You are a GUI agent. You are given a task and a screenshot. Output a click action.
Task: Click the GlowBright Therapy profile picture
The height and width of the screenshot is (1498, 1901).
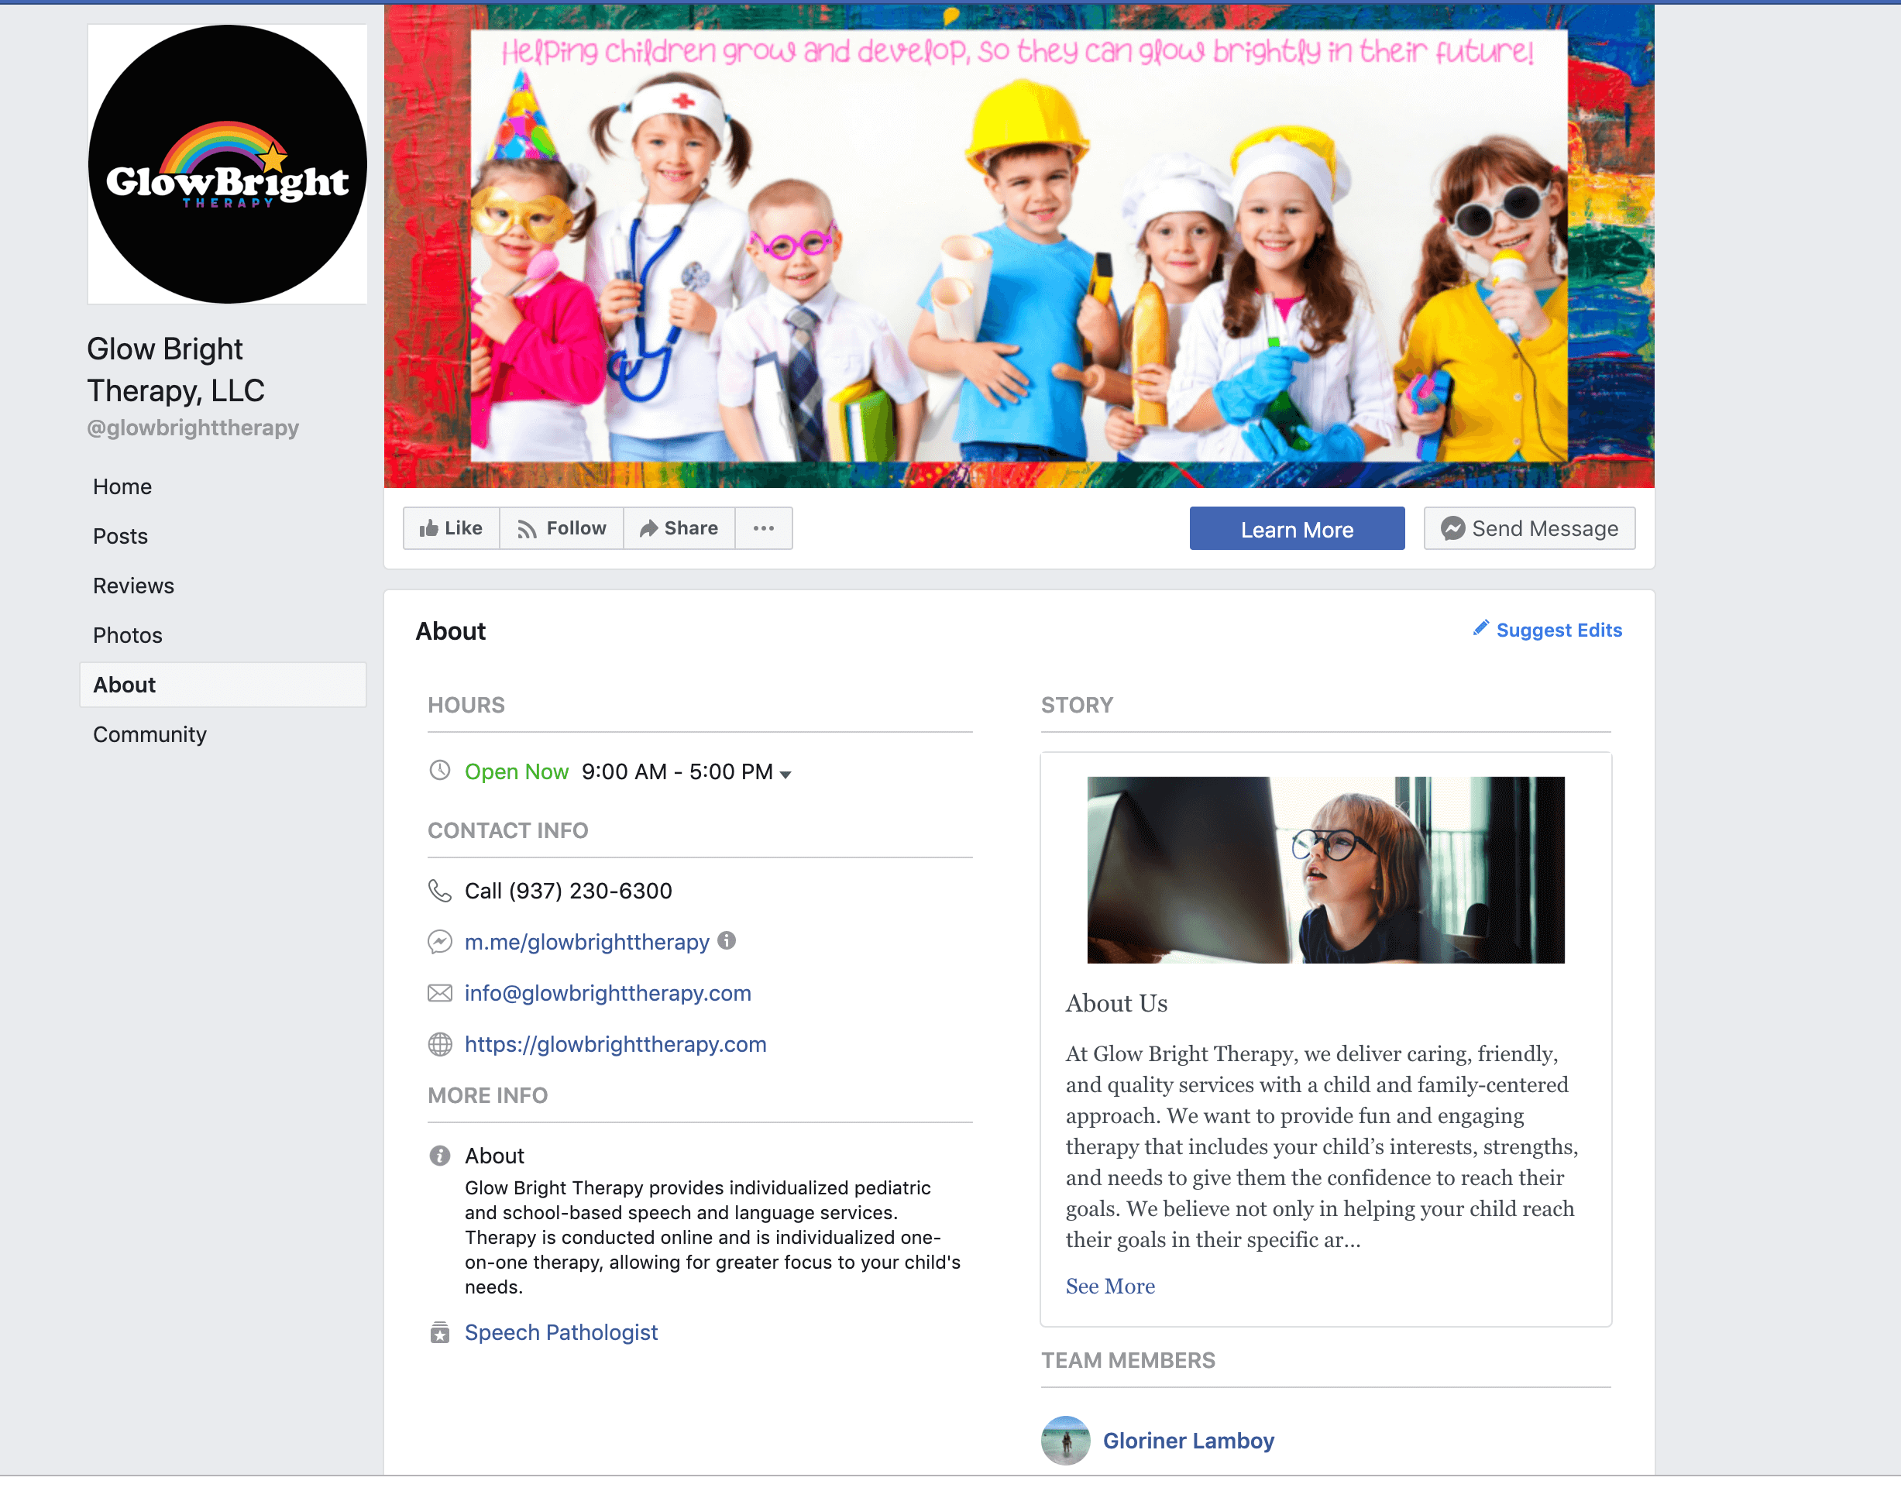(x=227, y=164)
